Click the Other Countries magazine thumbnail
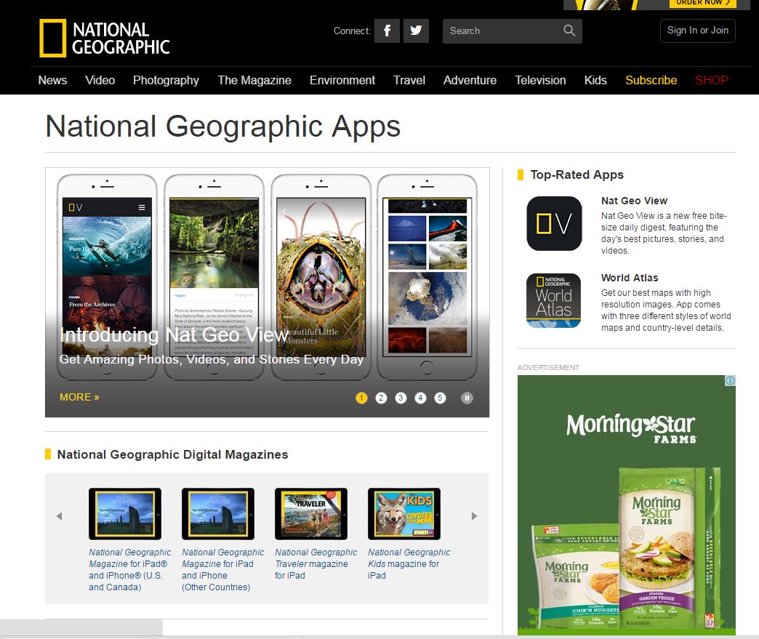Image resolution: width=759 pixels, height=639 pixels. [x=218, y=514]
